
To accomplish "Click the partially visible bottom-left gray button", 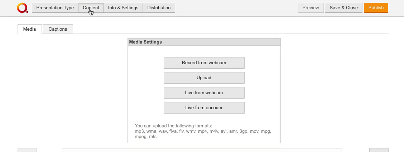I will click(27, 150).
